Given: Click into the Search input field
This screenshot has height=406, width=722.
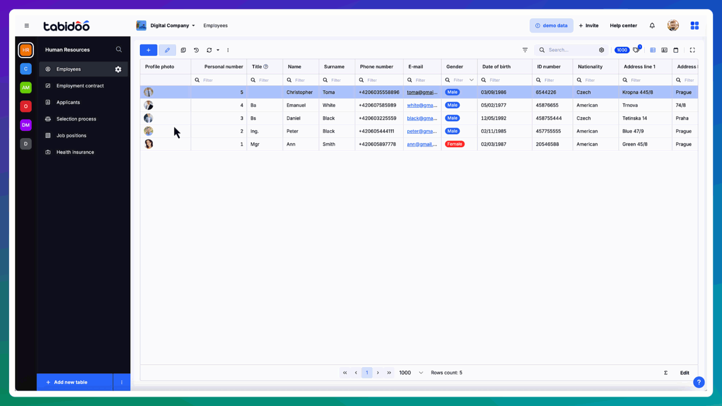Looking at the screenshot, I should 571,50.
